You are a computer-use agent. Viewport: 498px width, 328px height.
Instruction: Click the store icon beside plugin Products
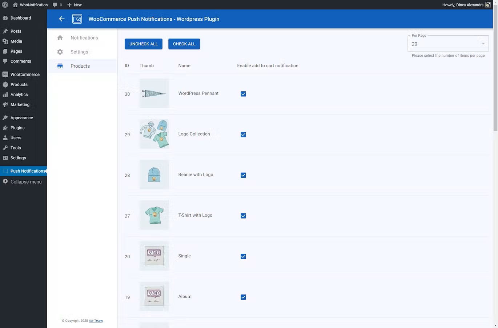tap(60, 66)
